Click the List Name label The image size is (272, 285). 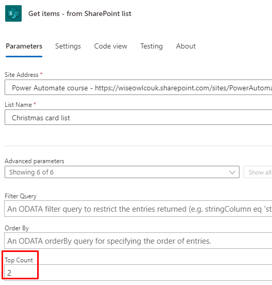point(18,105)
